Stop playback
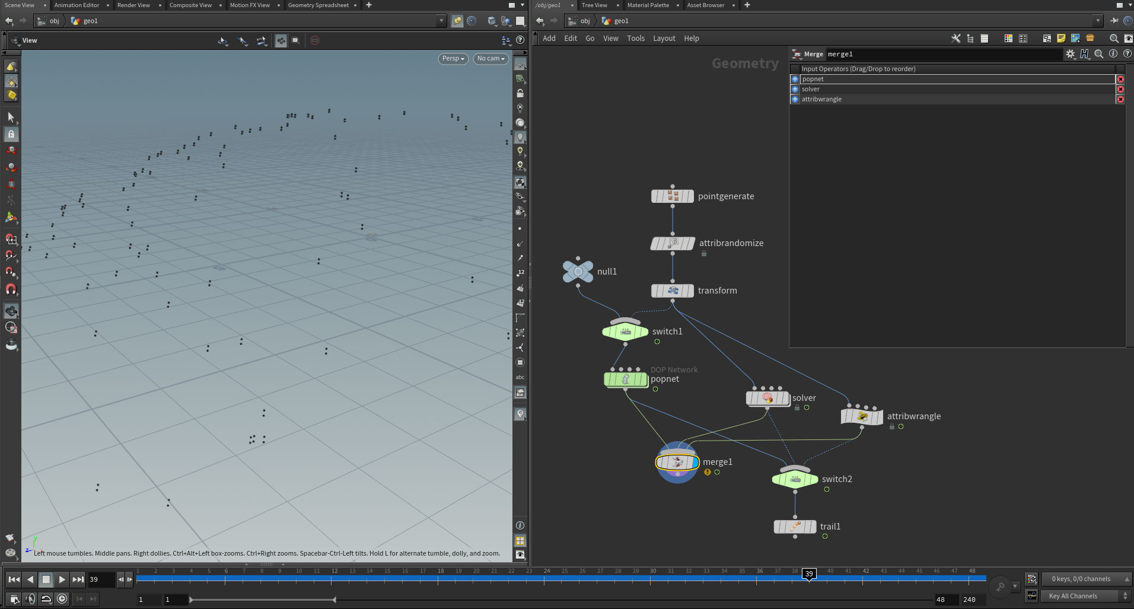 [x=46, y=579]
